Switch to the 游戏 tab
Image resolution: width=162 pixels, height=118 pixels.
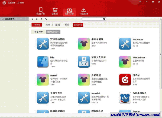(57, 25)
